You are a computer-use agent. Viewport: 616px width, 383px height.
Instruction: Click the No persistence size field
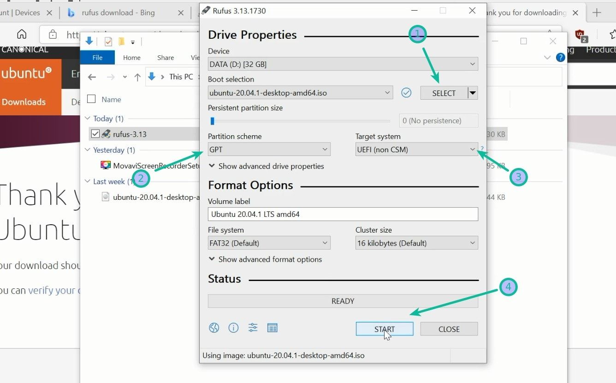[x=438, y=120]
